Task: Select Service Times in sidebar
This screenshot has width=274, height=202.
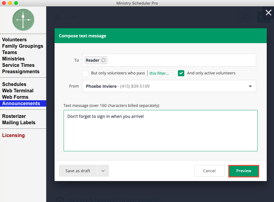Action: tap(18, 65)
